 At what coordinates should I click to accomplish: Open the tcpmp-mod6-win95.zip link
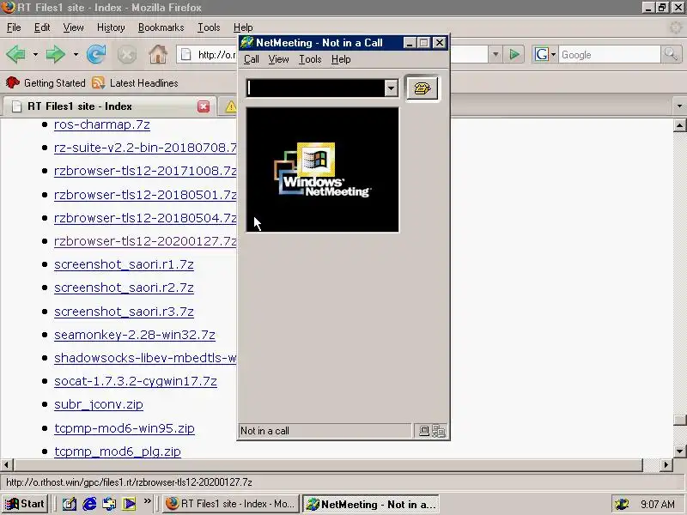125,427
